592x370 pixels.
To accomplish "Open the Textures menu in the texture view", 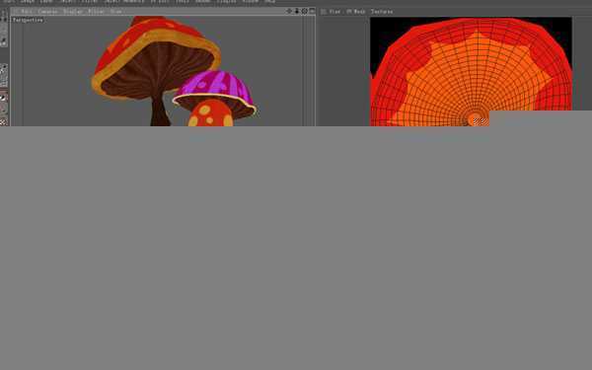I will (x=382, y=12).
